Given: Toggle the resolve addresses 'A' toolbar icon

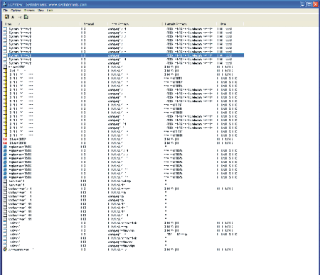Looking at the screenshot, I should [x=13, y=17].
